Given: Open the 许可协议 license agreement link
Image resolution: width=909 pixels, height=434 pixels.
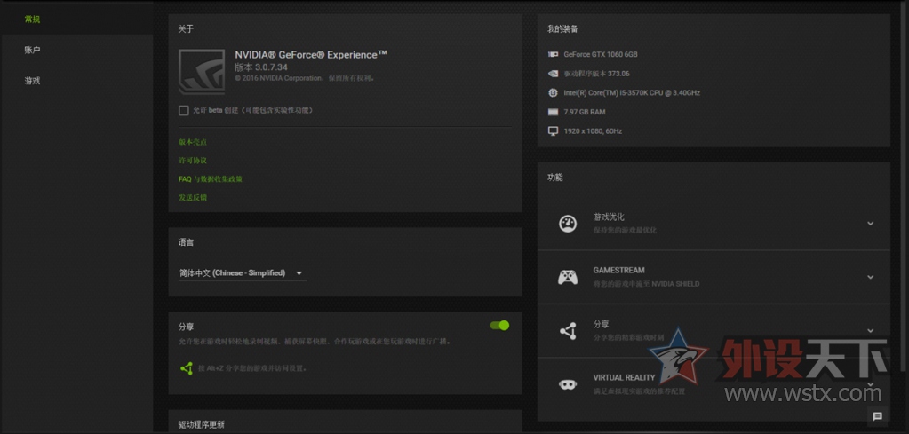Looking at the screenshot, I should point(193,161).
